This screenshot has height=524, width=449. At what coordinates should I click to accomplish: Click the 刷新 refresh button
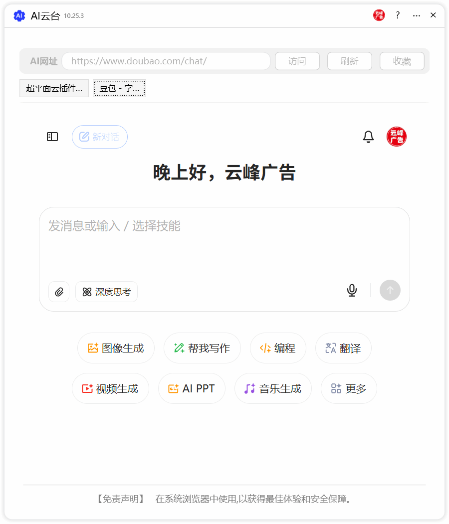point(349,61)
